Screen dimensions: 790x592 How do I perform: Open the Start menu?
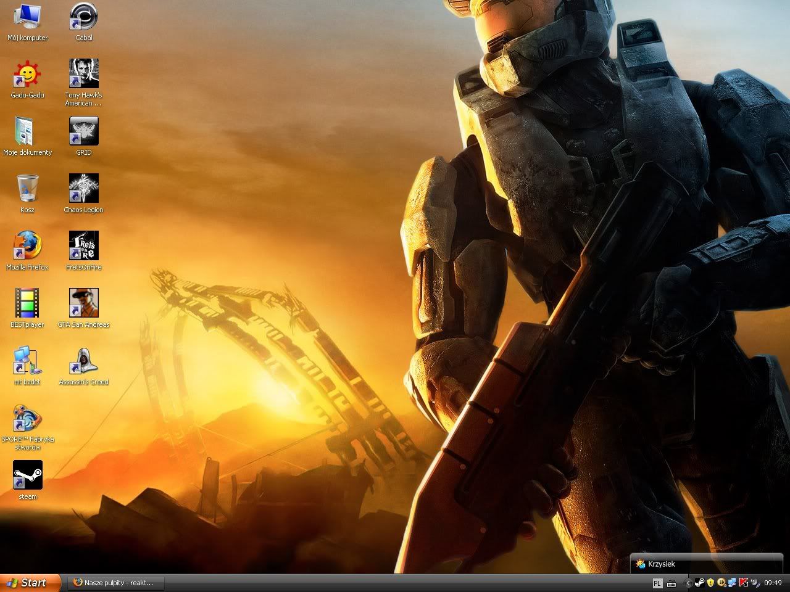[x=31, y=583]
